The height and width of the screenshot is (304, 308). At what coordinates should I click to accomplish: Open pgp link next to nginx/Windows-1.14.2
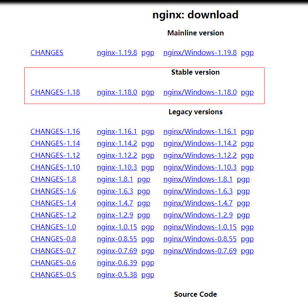(x=248, y=144)
